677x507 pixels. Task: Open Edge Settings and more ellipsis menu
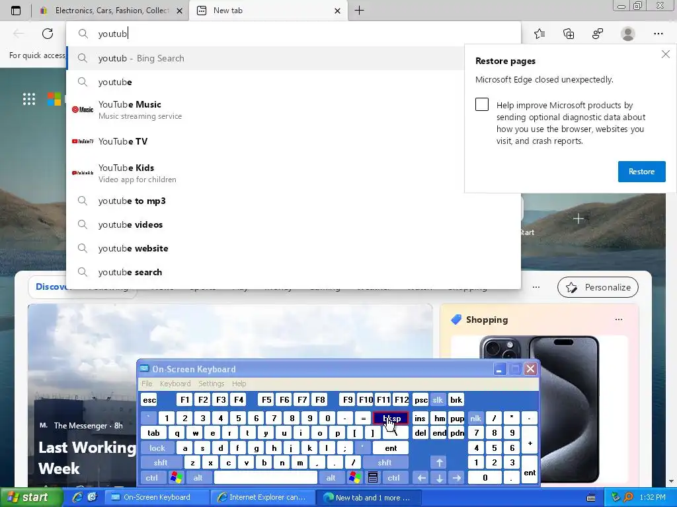(x=658, y=34)
